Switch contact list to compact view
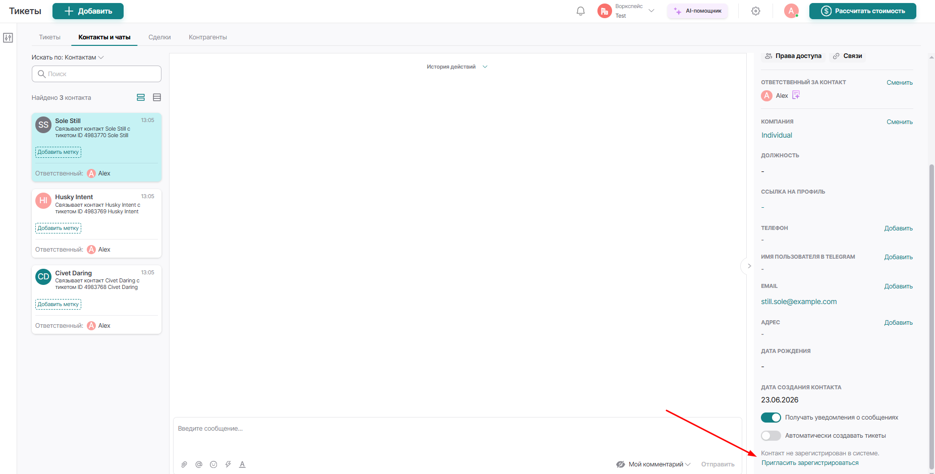This screenshot has width=935, height=474. (x=157, y=97)
